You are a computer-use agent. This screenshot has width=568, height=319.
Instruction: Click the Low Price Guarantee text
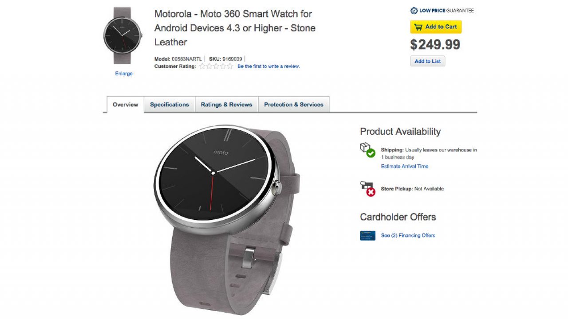446,11
